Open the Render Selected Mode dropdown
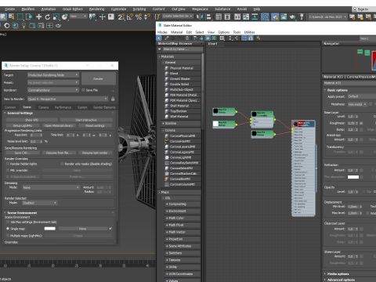This screenshot has height=282, width=376. coord(40,203)
